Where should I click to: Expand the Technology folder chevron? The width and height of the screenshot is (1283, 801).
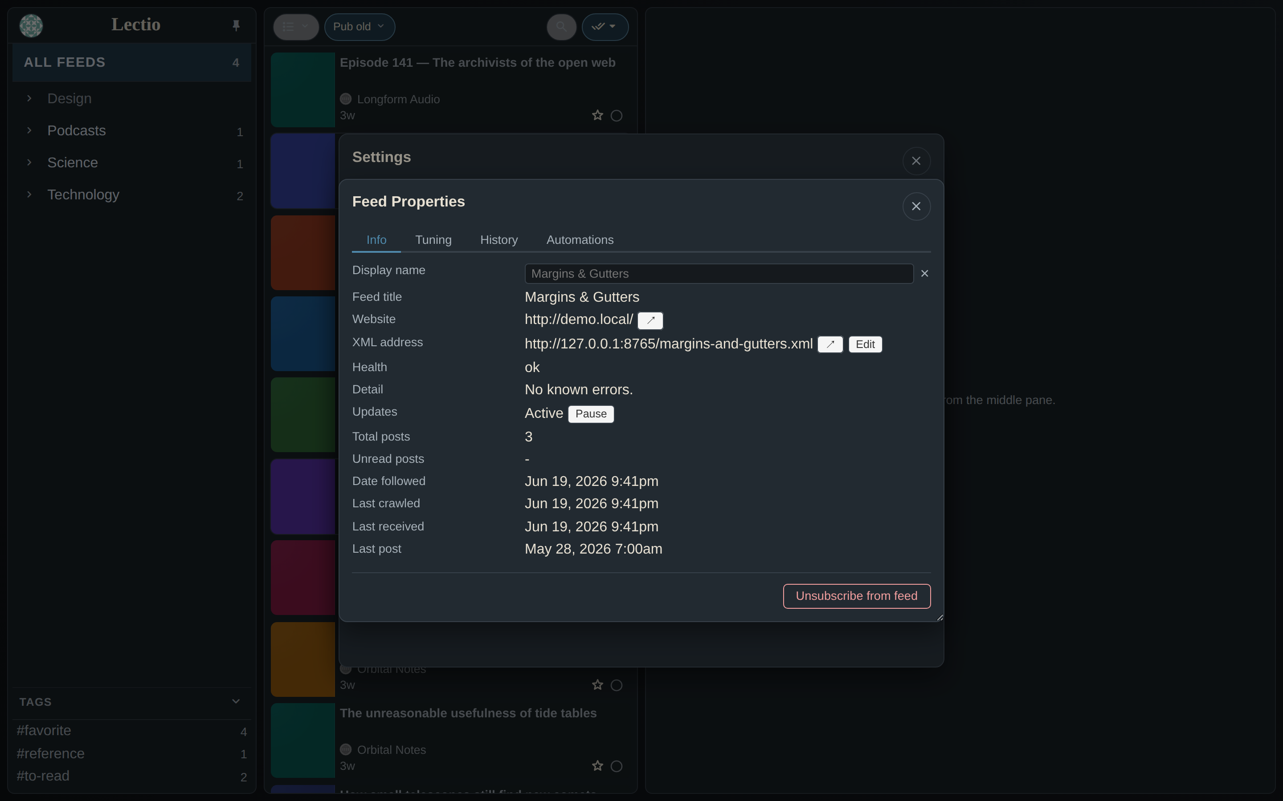coord(29,194)
